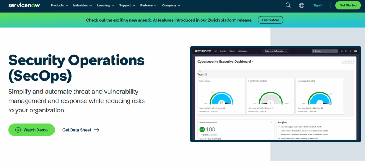Open the three-dot menu on Security posture rating
Screen dimensions: 365x166
click(x=271, y=122)
